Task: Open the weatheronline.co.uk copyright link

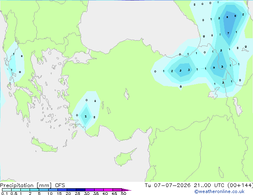Action: click(219, 191)
